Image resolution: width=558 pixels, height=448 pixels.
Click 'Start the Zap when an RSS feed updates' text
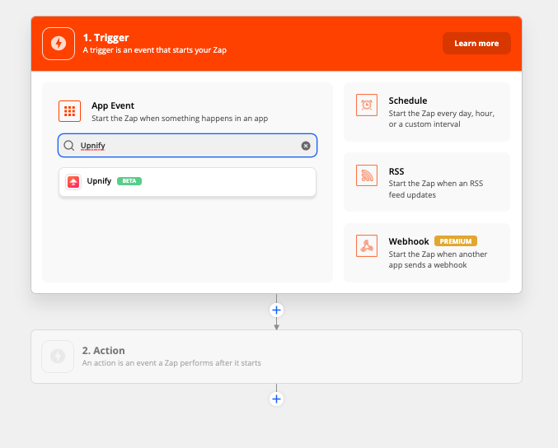(435, 189)
